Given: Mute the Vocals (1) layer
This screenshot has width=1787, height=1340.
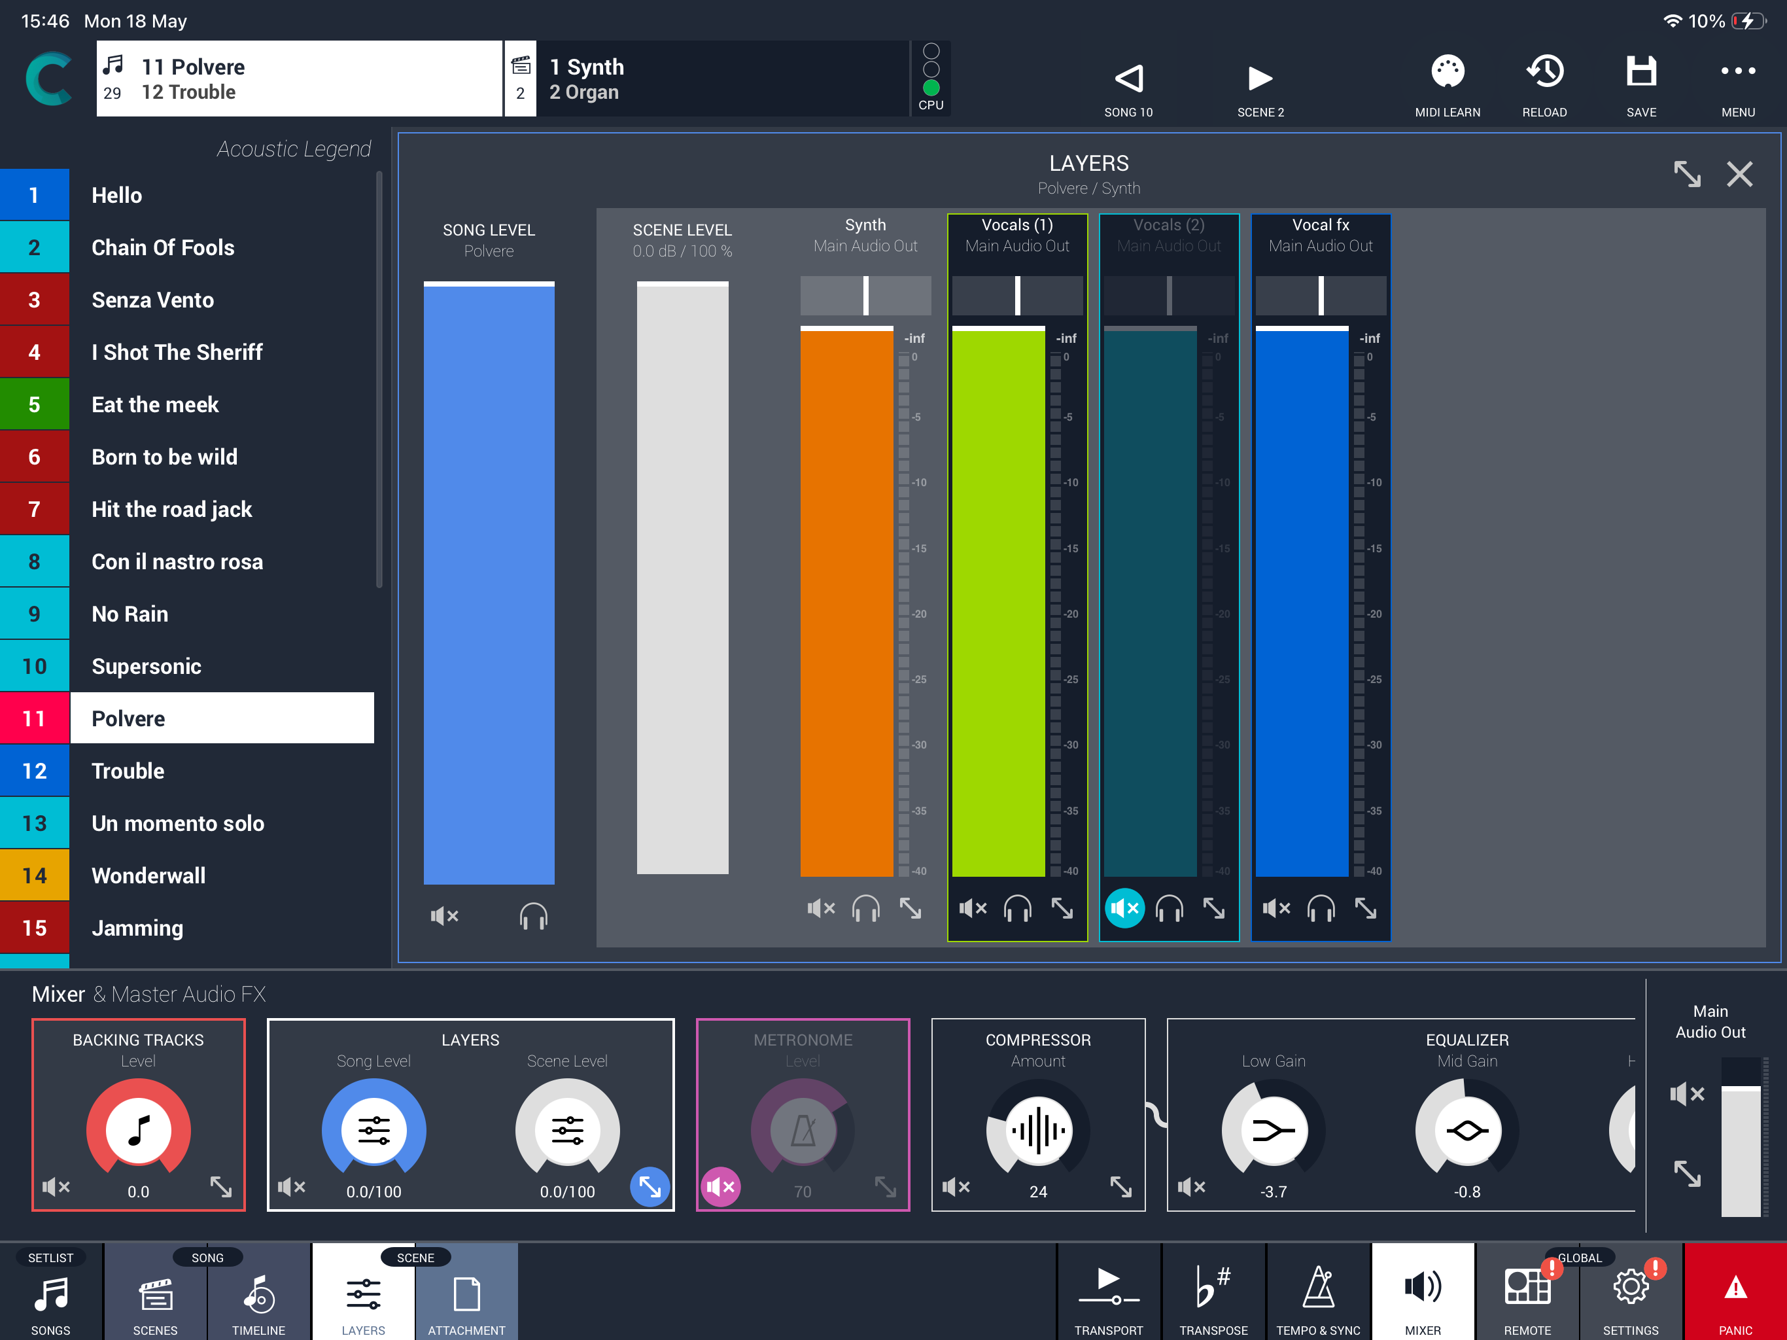Looking at the screenshot, I should pyautogui.click(x=973, y=908).
